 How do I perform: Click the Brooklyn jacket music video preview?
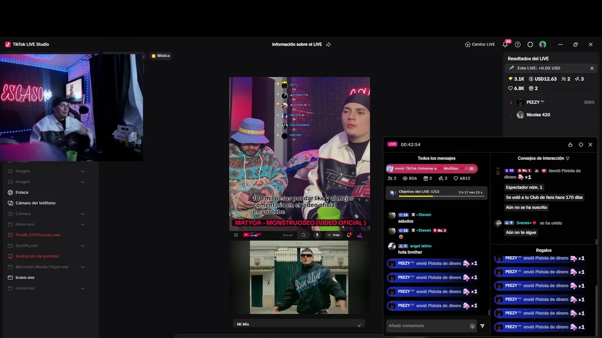(x=299, y=277)
